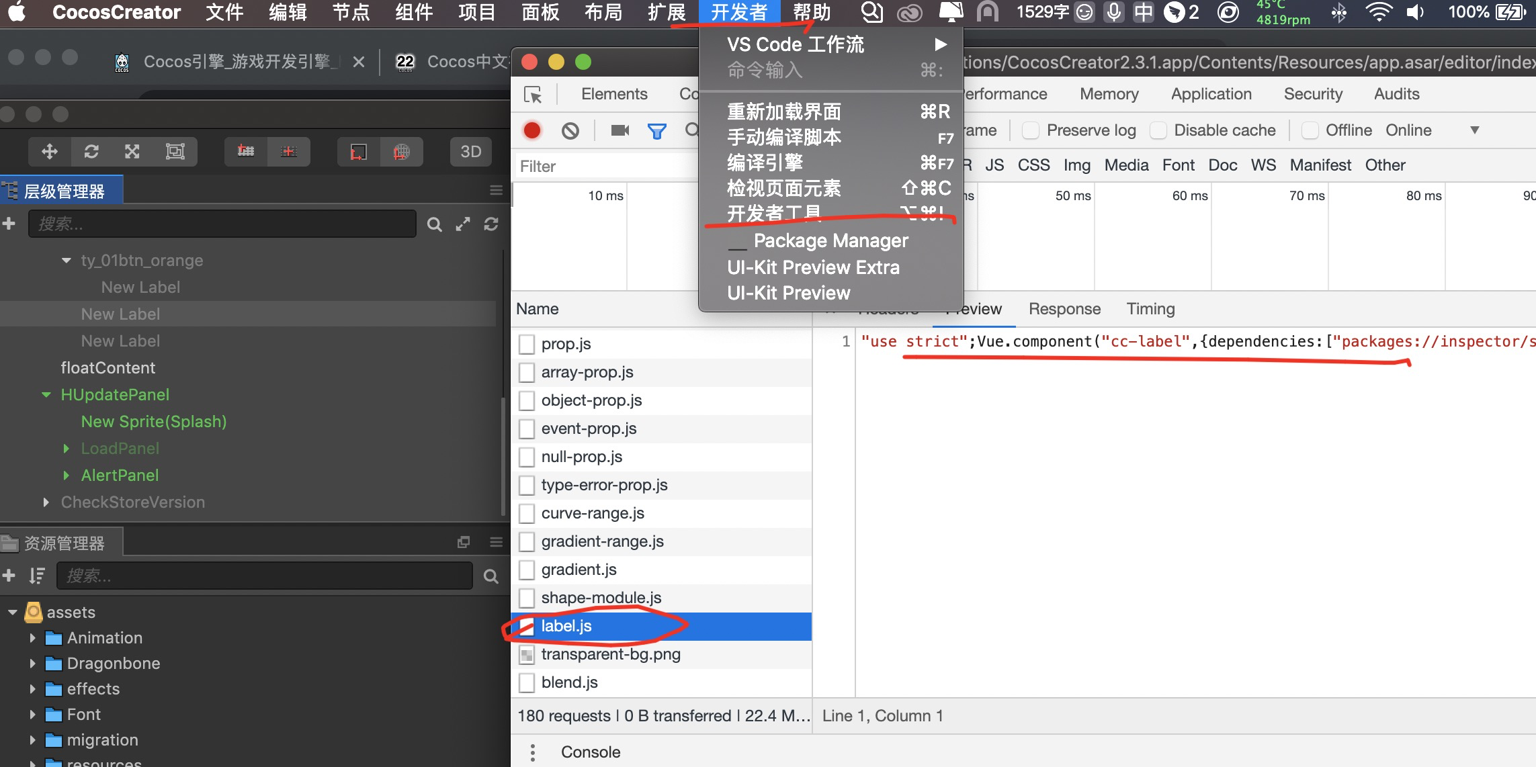Viewport: 1536px width, 767px height.
Task: Enable the Preserve log checkbox
Action: [x=1031, y=130]
